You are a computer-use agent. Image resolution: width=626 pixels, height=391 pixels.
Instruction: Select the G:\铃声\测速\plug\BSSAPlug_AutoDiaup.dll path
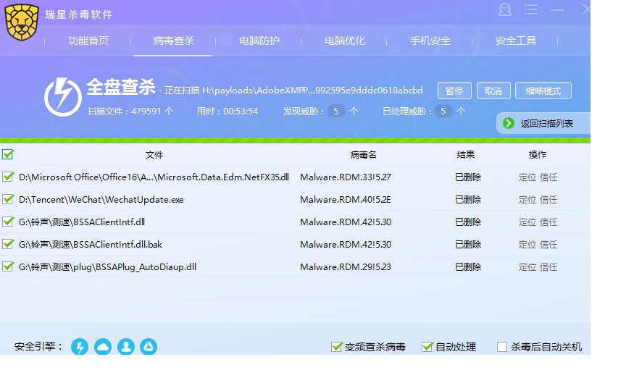107,267
